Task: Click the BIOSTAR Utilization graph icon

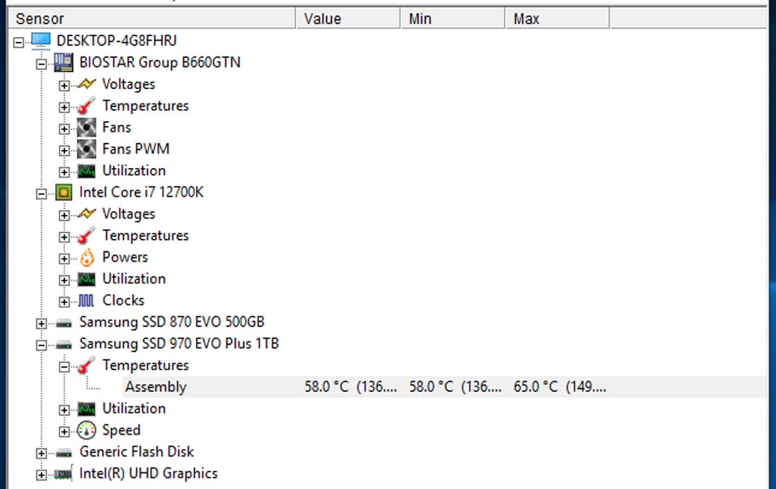Action: coord(86,171)
